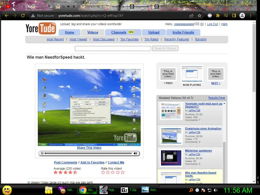Seek within the video progress bar
Image resolution: width=260 pixels, height=195 pixels.
[88, 153]
